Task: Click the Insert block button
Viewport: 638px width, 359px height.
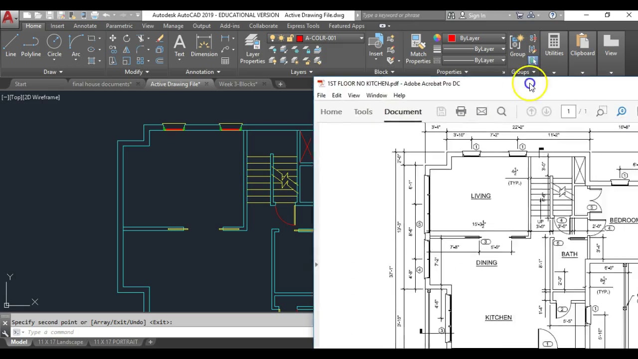Action: (376, 45)
